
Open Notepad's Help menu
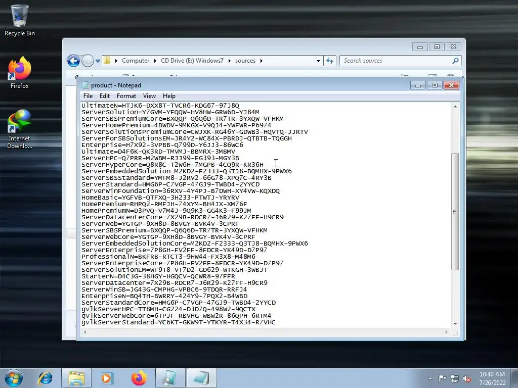169,96
